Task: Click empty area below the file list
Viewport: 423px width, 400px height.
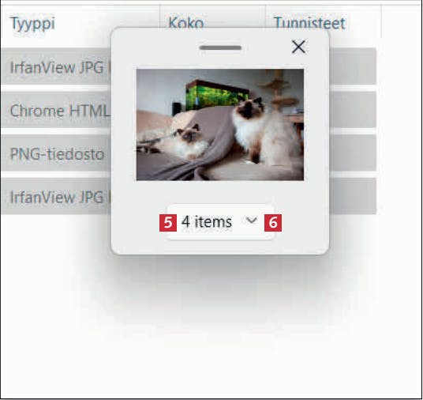Action: pyautogui.click(x=211, y=324)
